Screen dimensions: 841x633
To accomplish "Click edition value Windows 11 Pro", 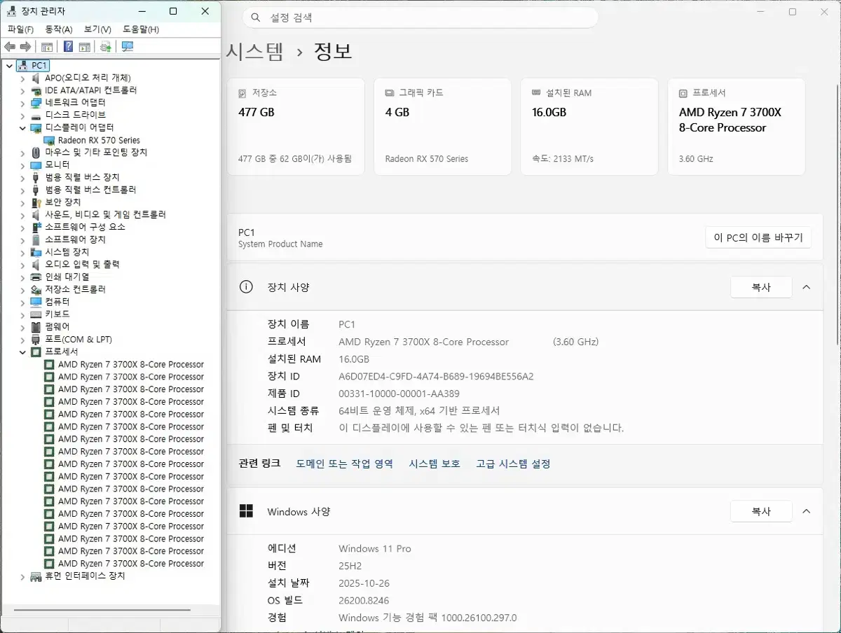I will tap(374, 548).
